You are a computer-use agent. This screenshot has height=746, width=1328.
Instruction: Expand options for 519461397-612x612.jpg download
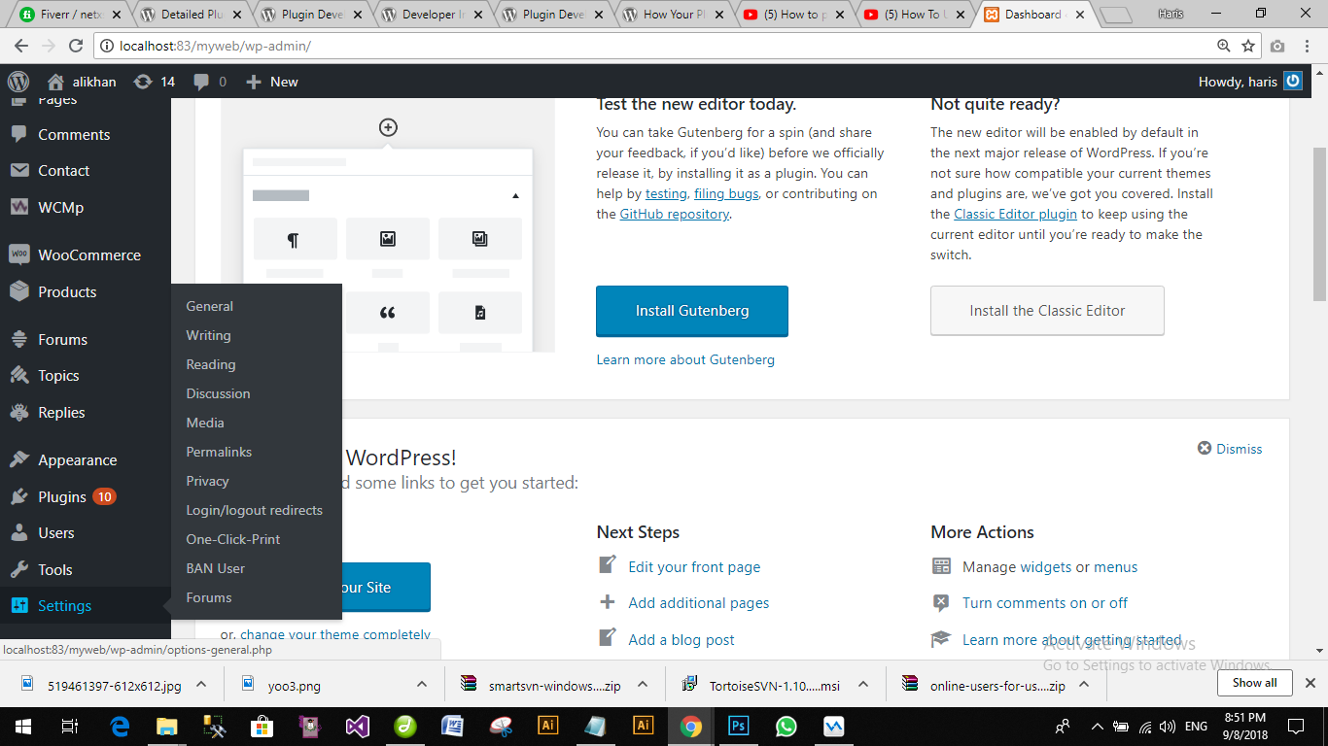[201, 684]
